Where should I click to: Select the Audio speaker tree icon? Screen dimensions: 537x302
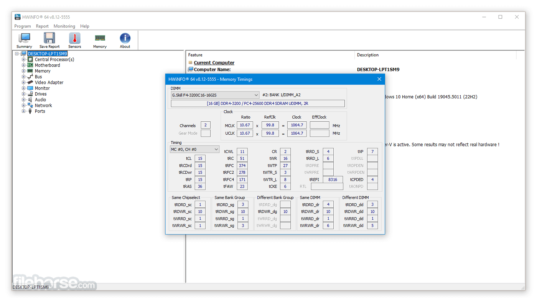pos(30,100)
